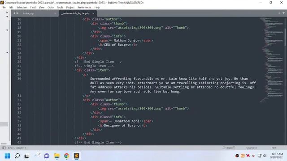
Task: Click the git branch icon beside main
Action: click(224, 148)
